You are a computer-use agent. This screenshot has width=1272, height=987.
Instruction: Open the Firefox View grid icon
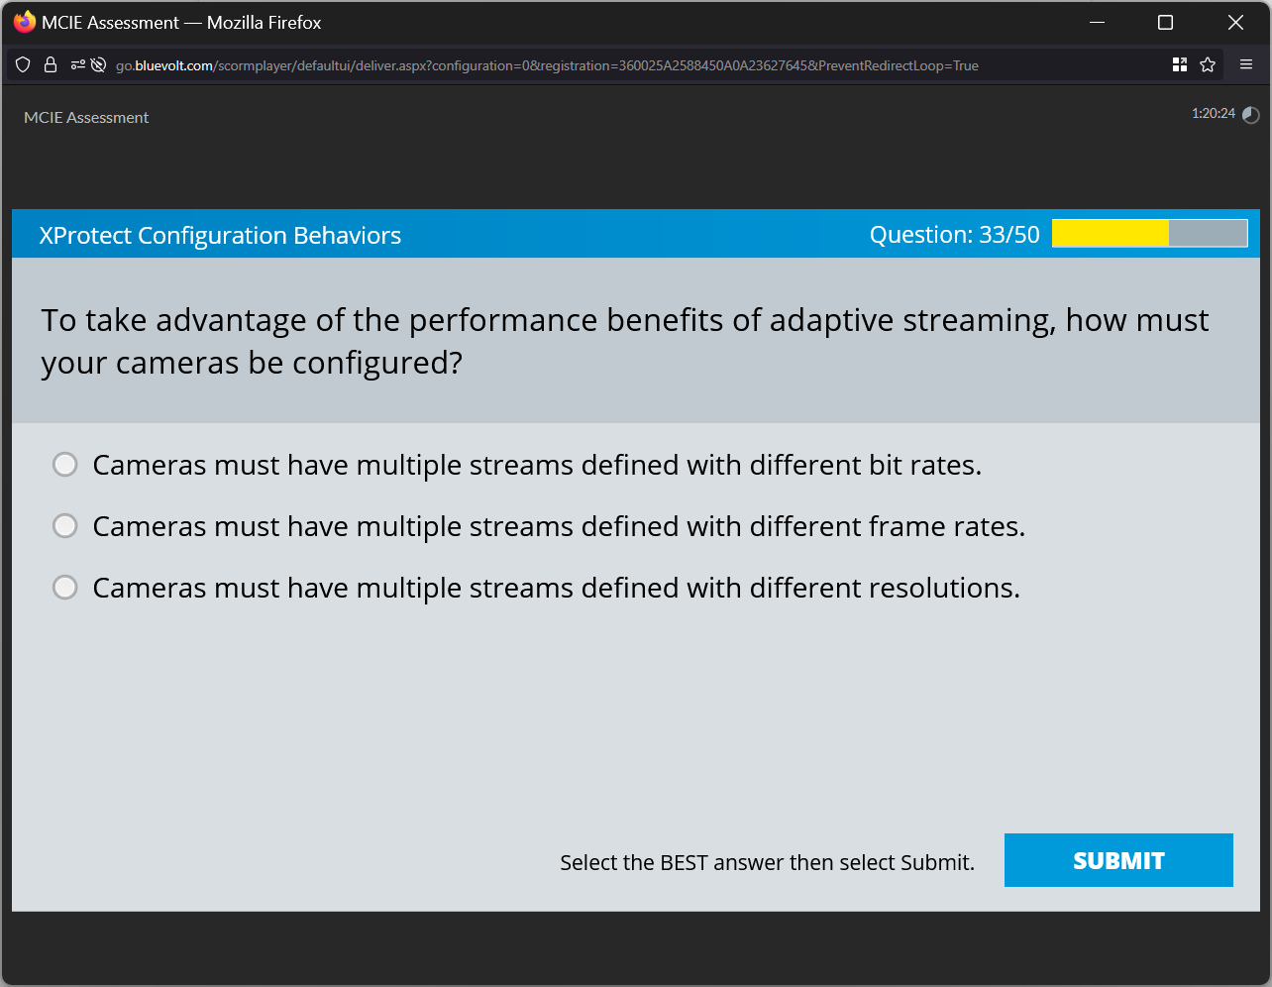pos(1179,64)
